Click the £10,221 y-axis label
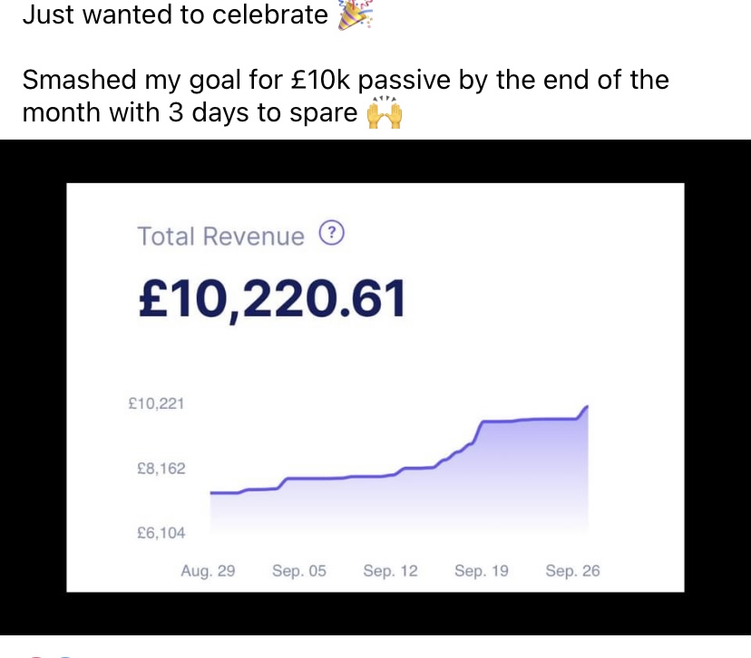 [156, 404]
